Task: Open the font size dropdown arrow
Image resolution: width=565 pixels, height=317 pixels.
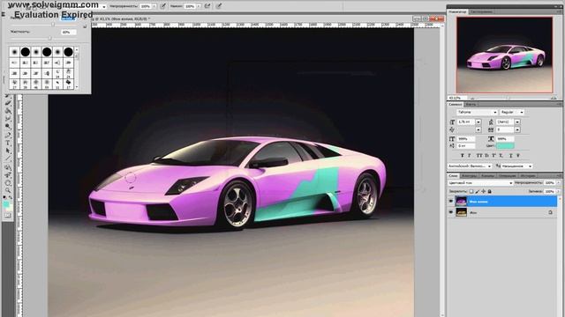Action: [x=478, y=122]
